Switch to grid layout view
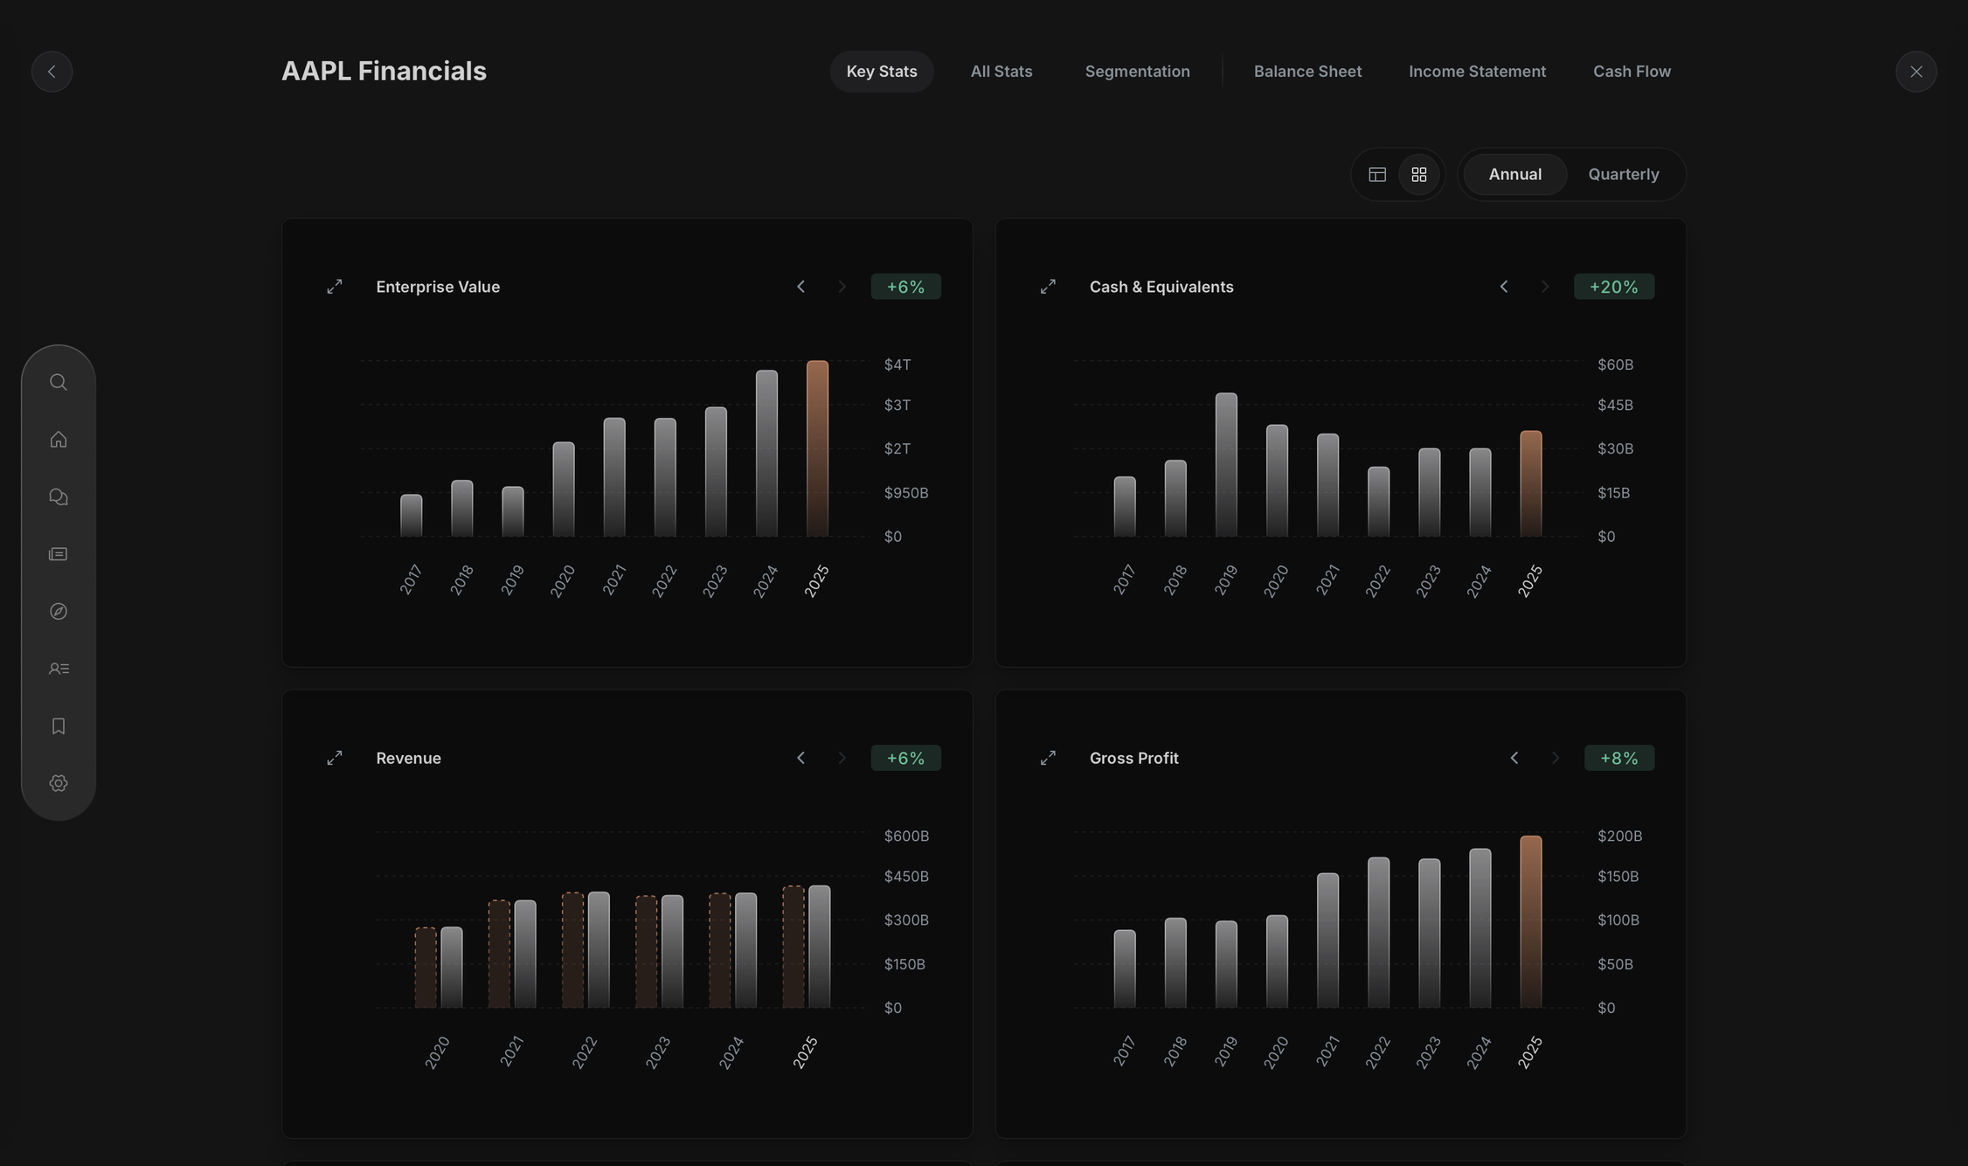The width and height of the screenshot is (1968, 1166). click(x=1419, y=175)
